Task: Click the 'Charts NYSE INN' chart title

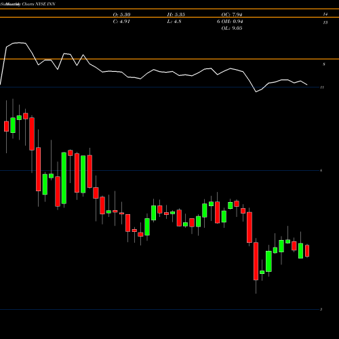Action: click(x=39, y=4)
